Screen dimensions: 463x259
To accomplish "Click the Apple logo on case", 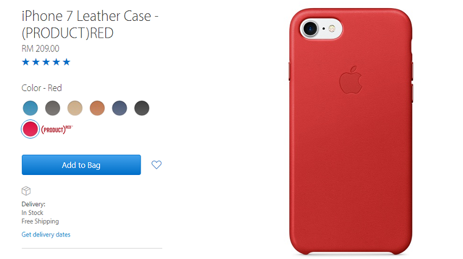I will (x=351, y=80).
